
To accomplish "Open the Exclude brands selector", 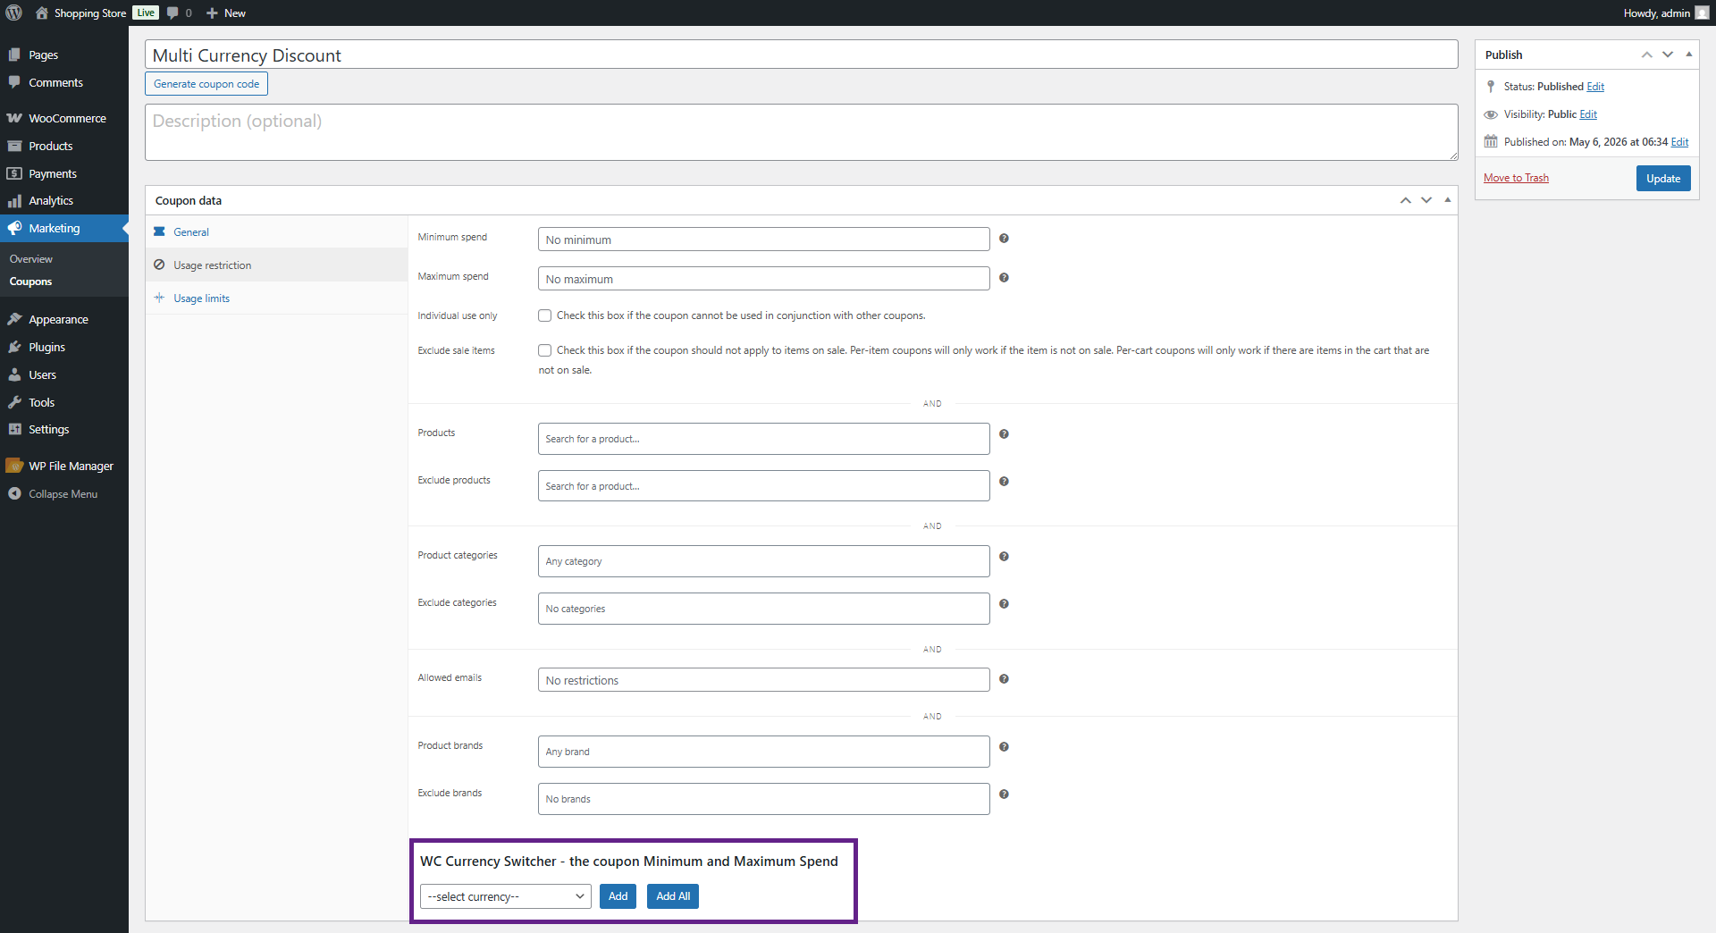I will [x=763, y=799].
